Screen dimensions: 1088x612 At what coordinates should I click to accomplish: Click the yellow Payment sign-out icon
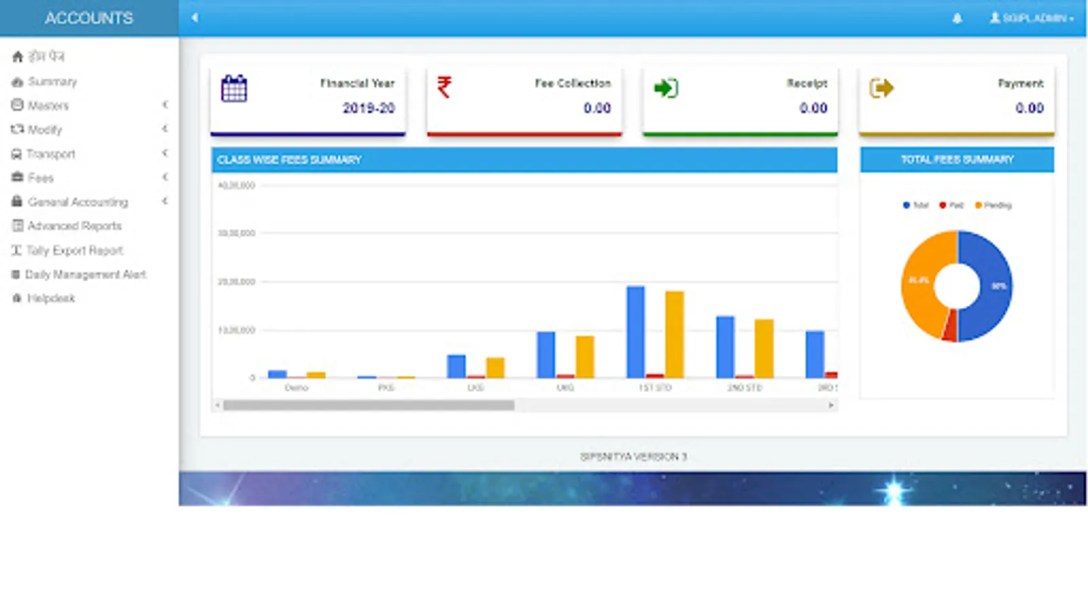(x=881, y=88)
